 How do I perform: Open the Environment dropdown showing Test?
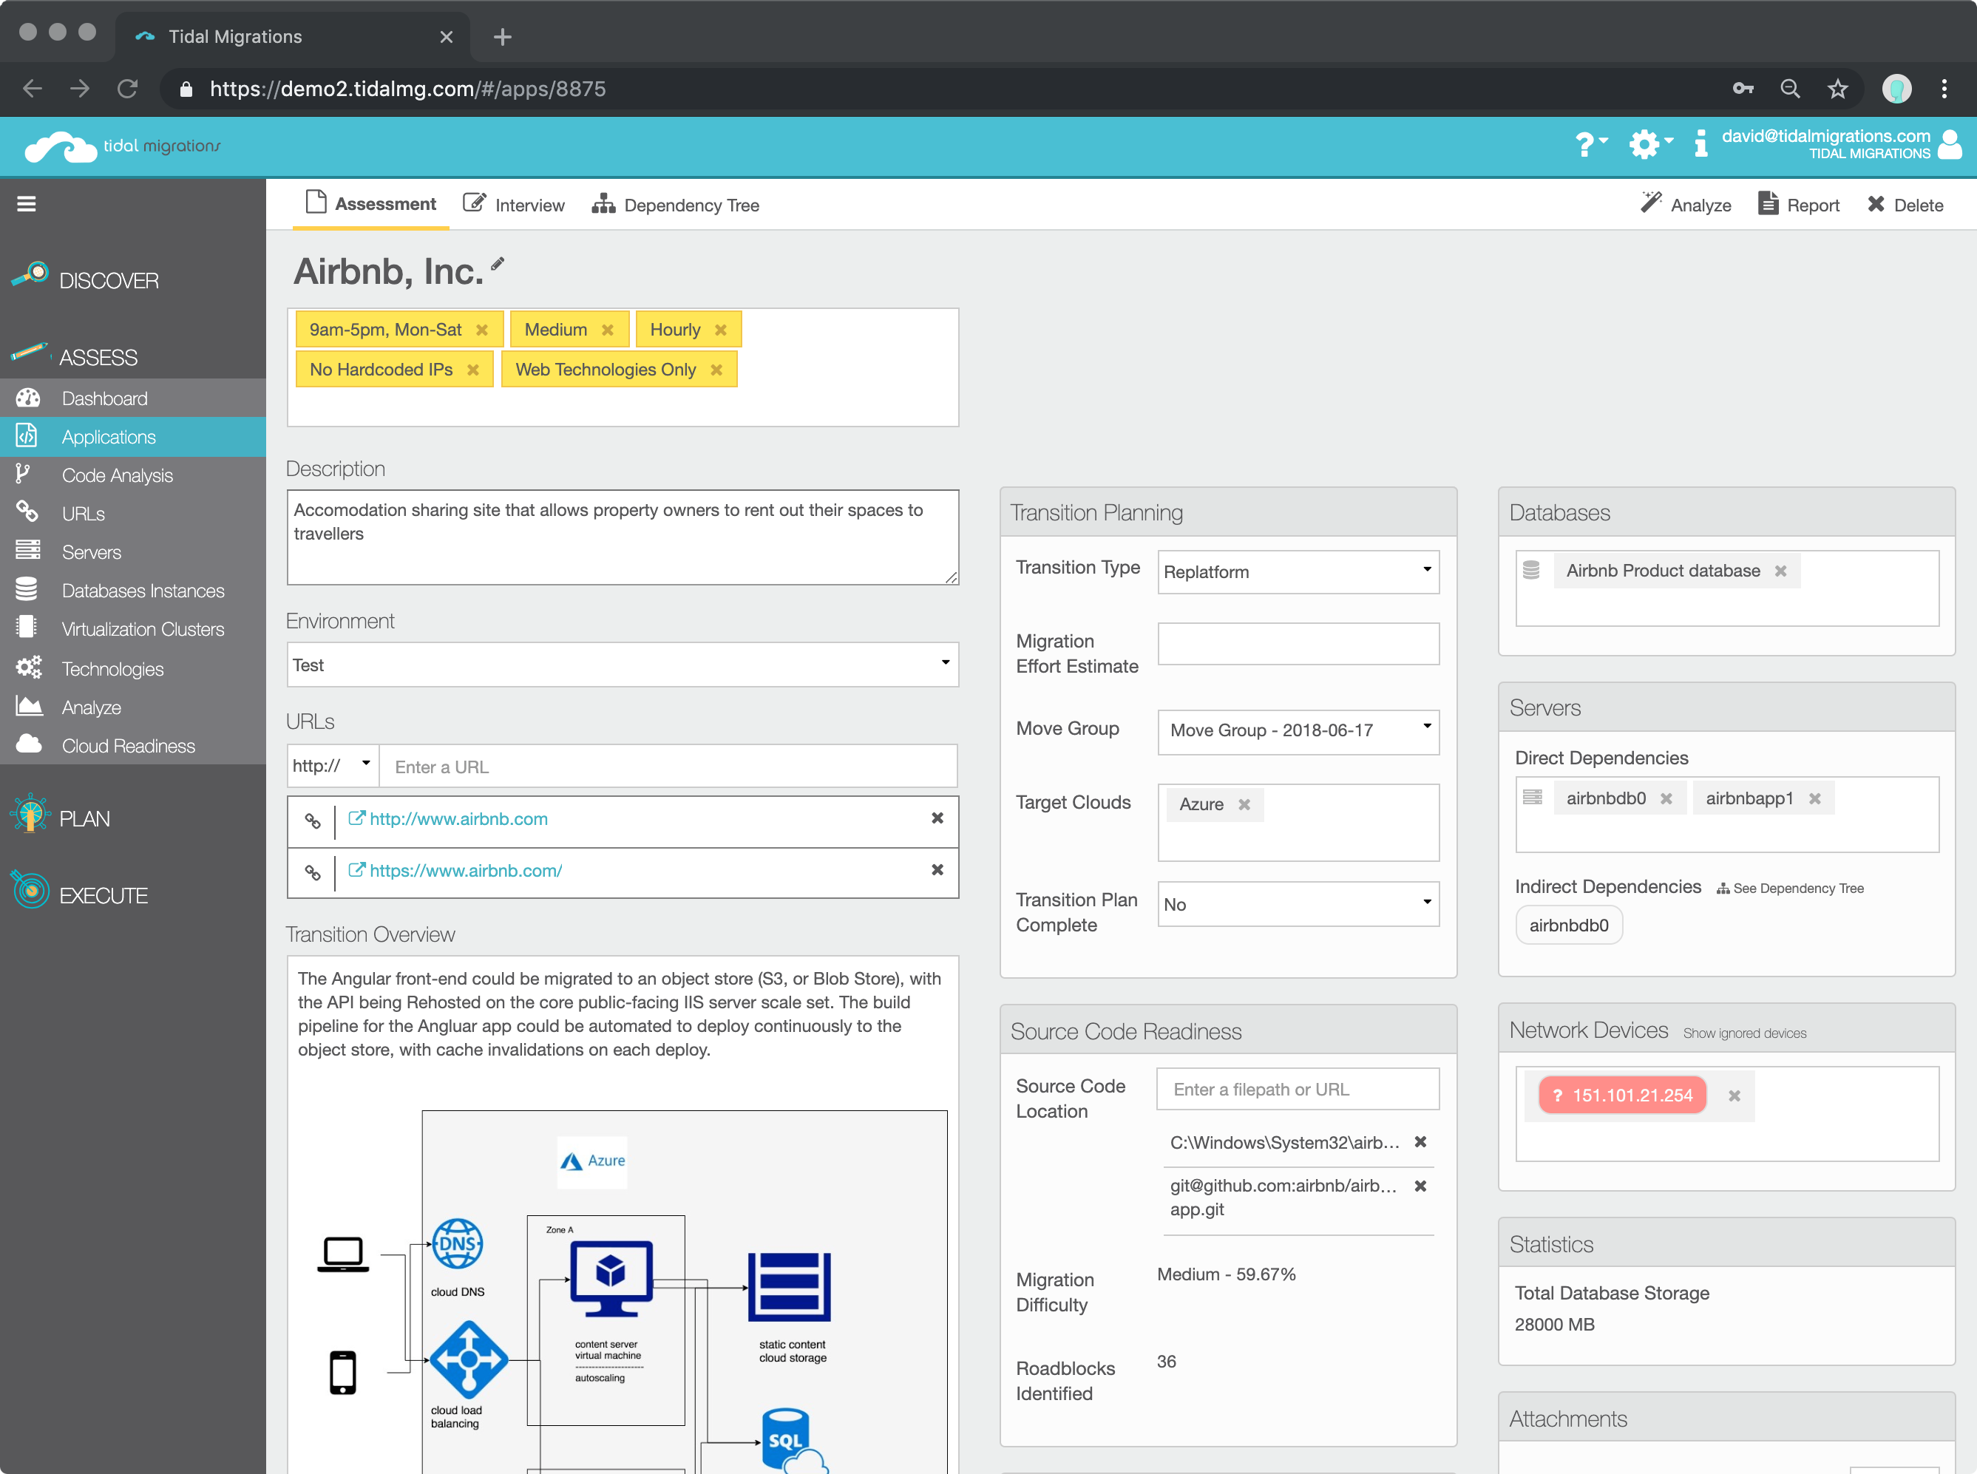[x=623, y=665]
